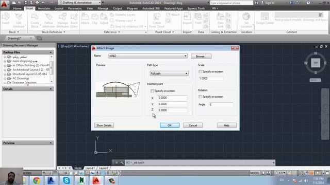Click the Import ribbon icon
Screen dimensions: 330x185
tap(187, 18)
